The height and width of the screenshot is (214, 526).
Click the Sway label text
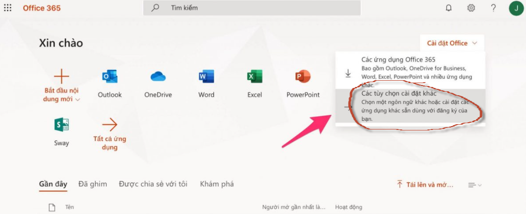(61, 143)
